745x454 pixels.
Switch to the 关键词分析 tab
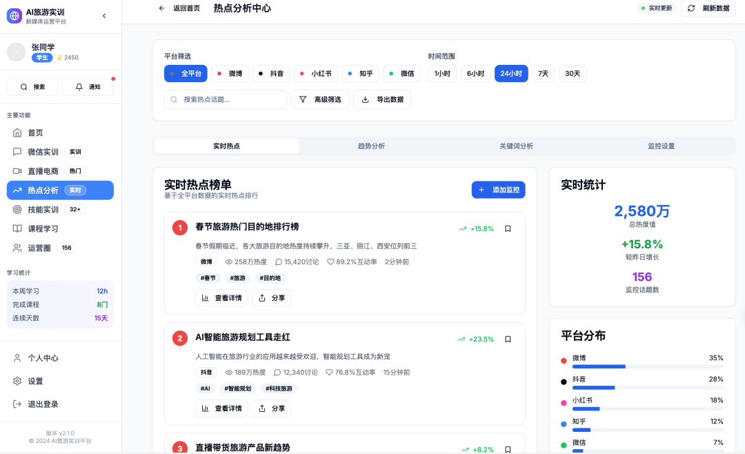[516, 146]
